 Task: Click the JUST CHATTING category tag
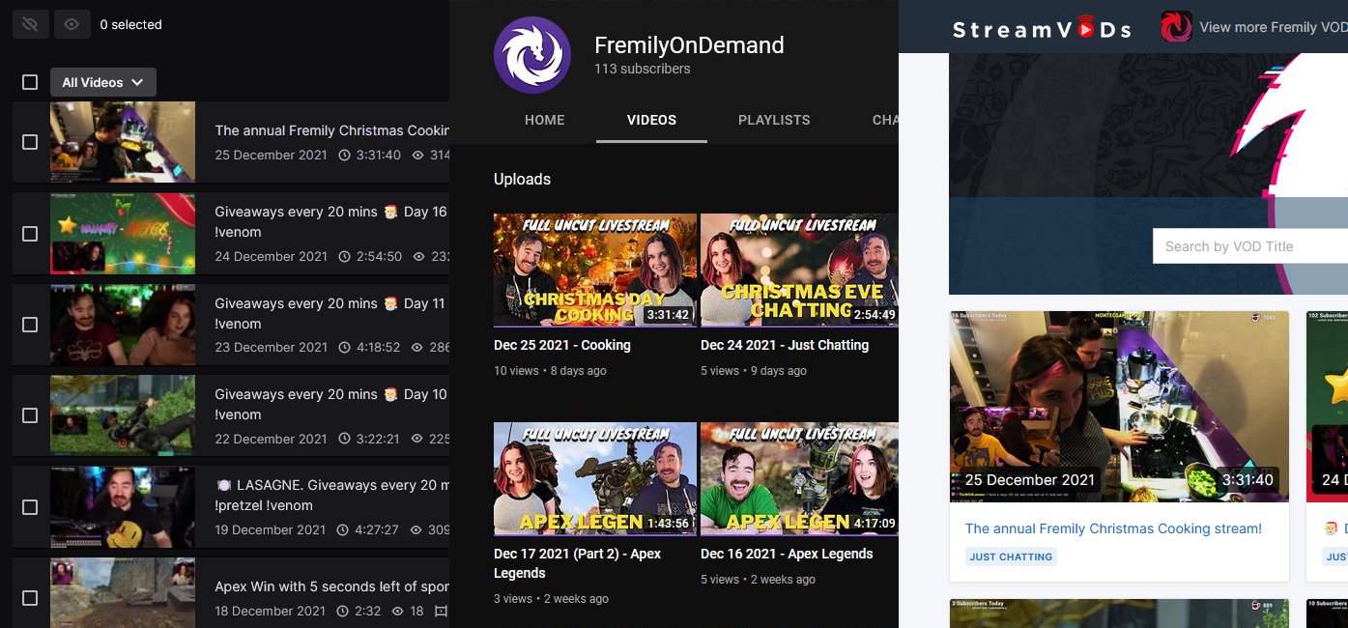pyautogui.click(x=1011, y=557)
